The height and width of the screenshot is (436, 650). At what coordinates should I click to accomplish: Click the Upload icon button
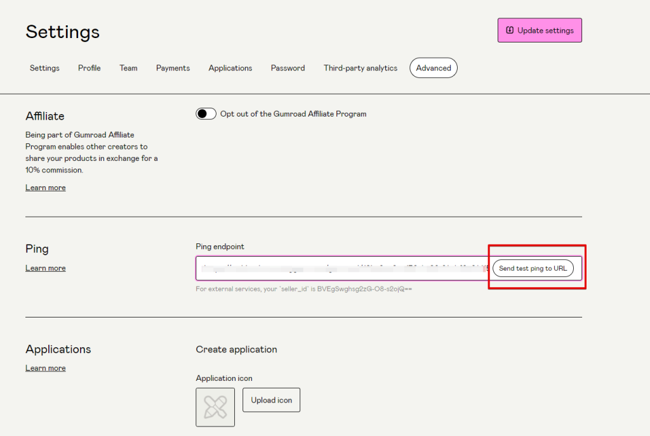[271, 400]
